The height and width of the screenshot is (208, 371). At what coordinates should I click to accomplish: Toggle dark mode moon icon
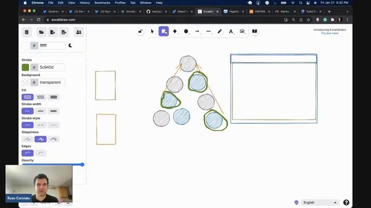point(70,46)
